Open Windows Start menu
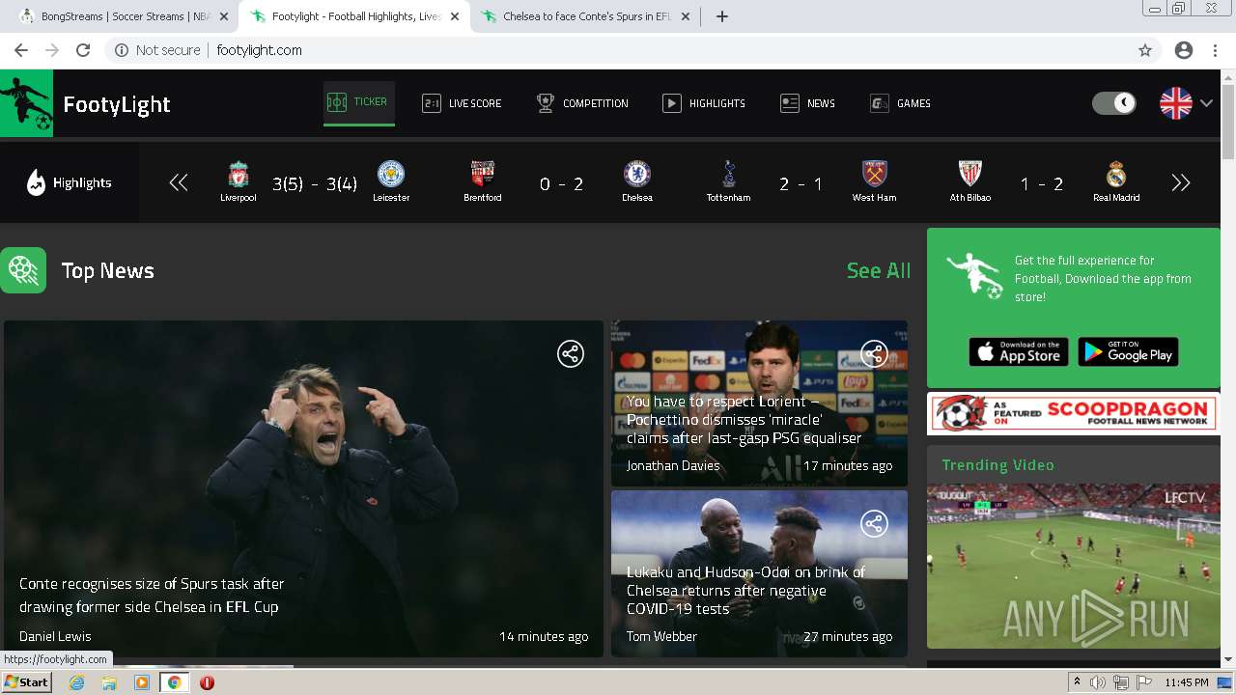The image size is (1236, 695). tap(26, 682)
